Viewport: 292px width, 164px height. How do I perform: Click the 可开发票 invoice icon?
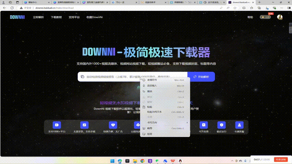tap(204, 125)
